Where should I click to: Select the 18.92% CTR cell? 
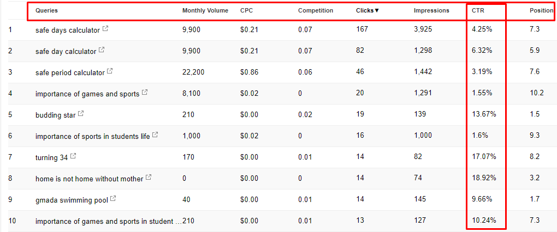tap(484, 178)
